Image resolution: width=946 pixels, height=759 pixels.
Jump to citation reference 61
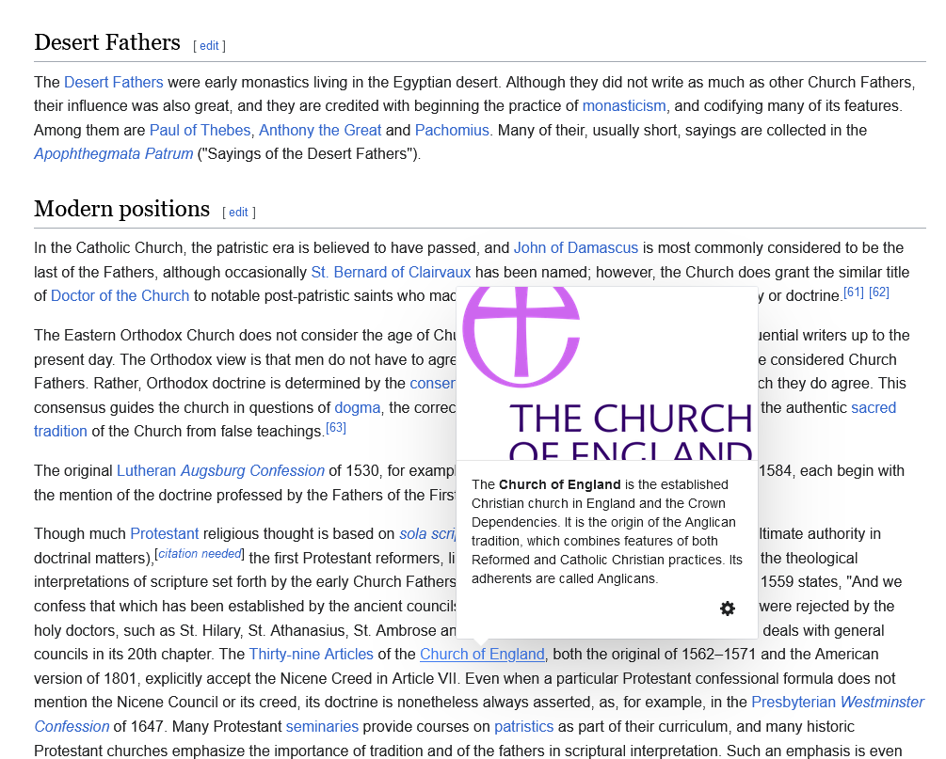point(853,293)
